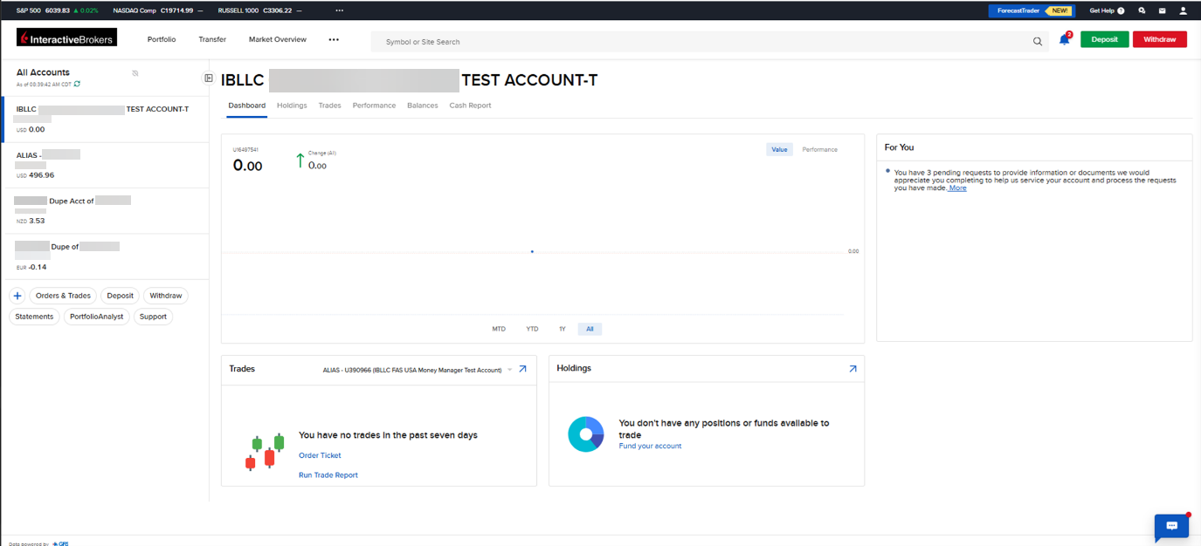This screenshot has width=1201, height=546.
Task: Expand the ticker bar more options dots
Action: (x=339, y=10)
